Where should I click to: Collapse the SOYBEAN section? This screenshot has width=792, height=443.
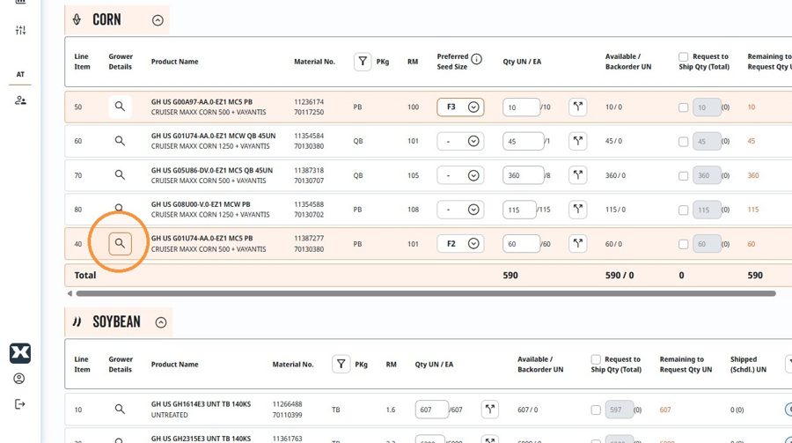(x=161, y=322)
